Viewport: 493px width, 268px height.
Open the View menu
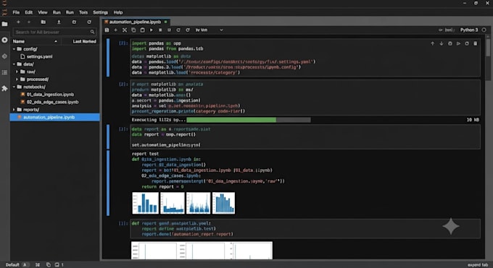click(43, 12)
